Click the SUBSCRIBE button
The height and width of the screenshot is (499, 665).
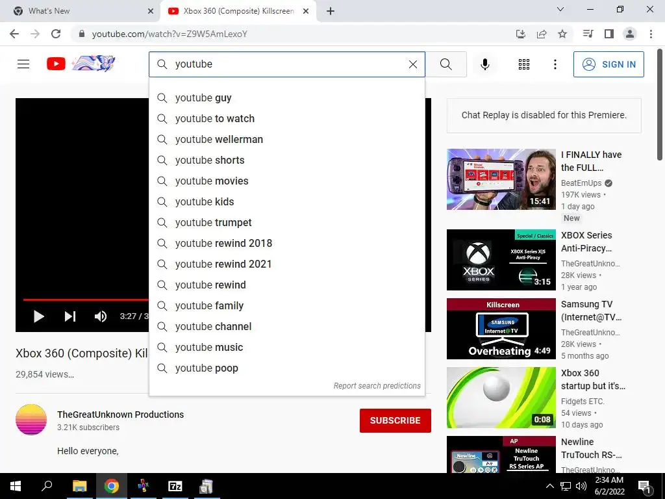click(x=395, y=420)
